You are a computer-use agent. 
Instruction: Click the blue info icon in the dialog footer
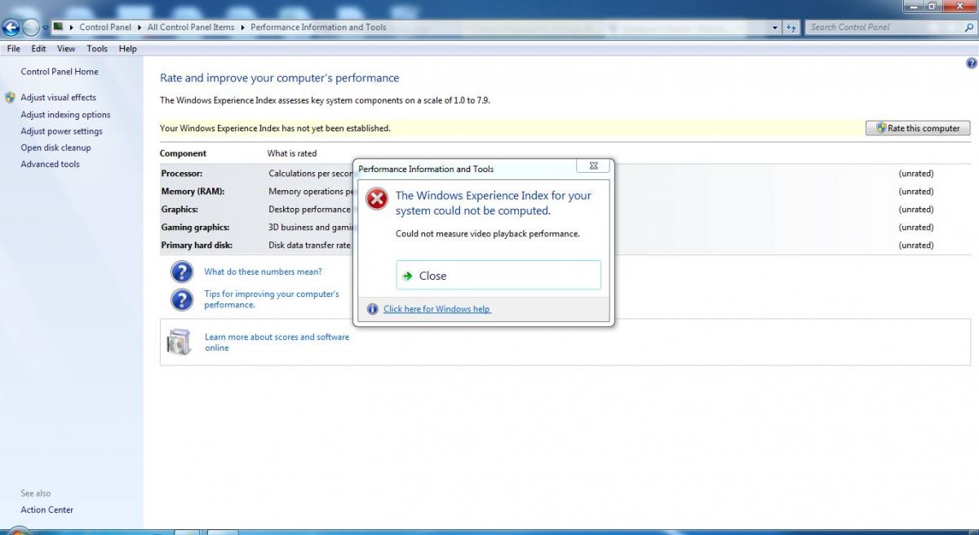pyautogui.click(x=373, y=309)
